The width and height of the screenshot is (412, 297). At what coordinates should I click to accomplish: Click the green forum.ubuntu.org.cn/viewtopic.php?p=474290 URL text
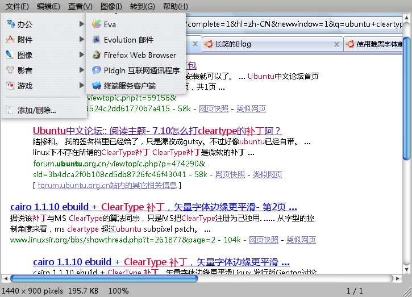click(x=119, y=164)
